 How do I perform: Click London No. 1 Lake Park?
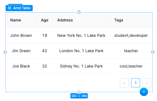[x=81, y=51]
